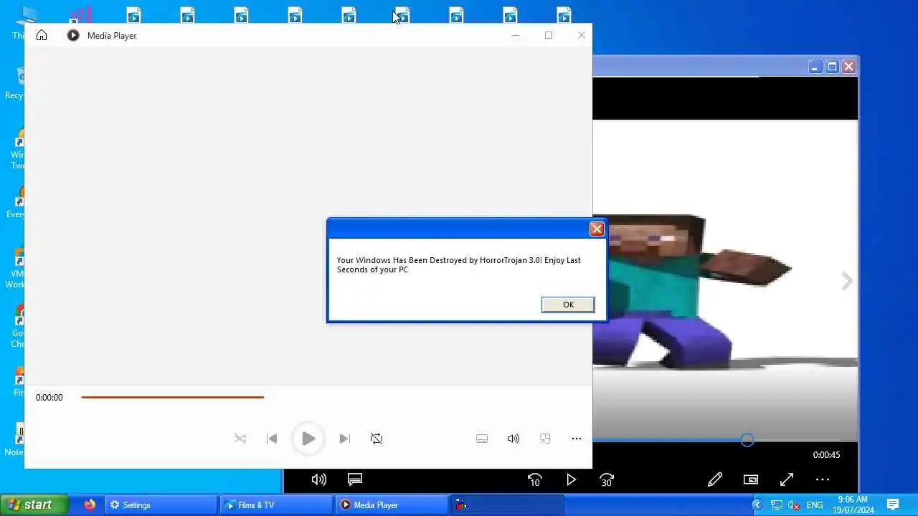Open the Start menu

34,505
